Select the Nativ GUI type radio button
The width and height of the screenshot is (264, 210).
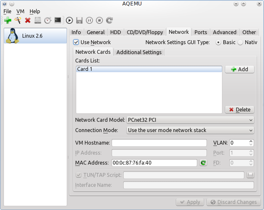point(240,43)
